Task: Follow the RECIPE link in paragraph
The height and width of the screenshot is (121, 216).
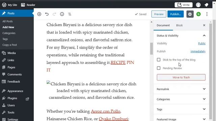Action: [118, 63]
